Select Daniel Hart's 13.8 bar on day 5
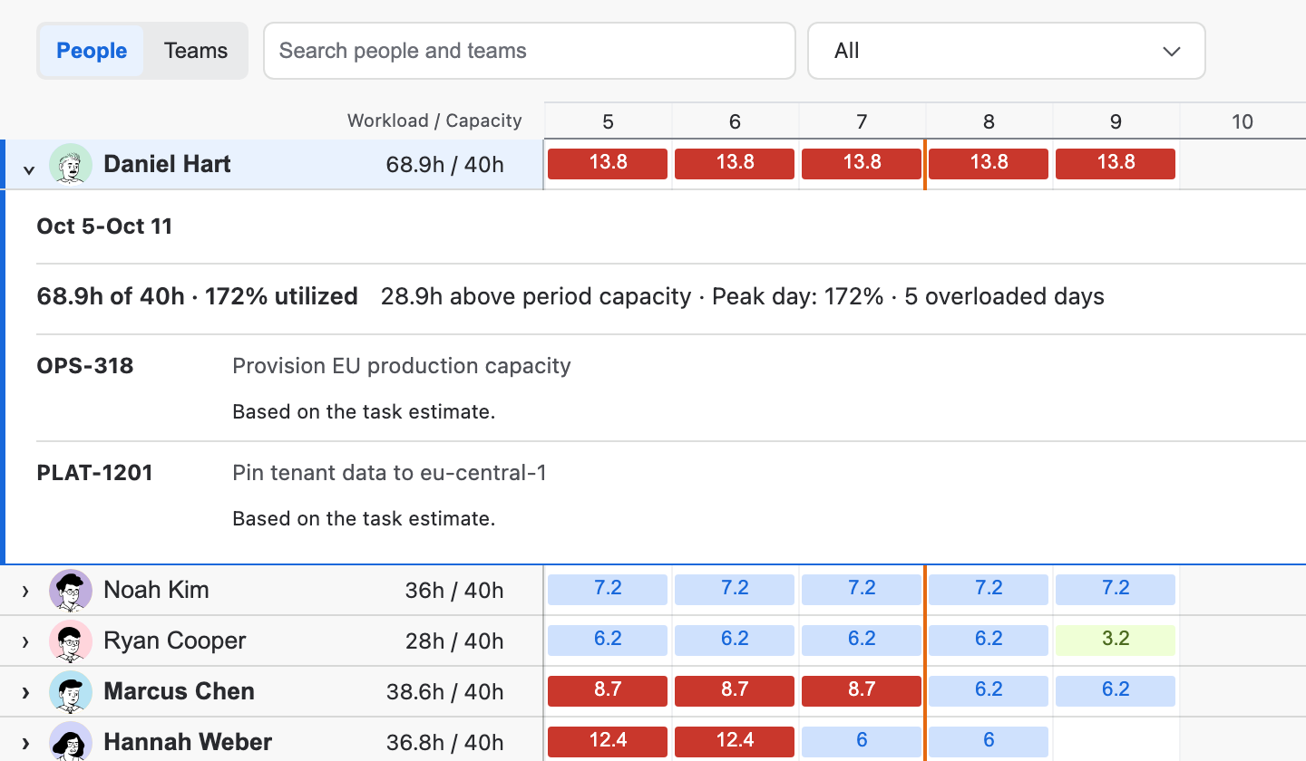Image resolution: width=1306 pixels, height=761 pixels. 608,164
